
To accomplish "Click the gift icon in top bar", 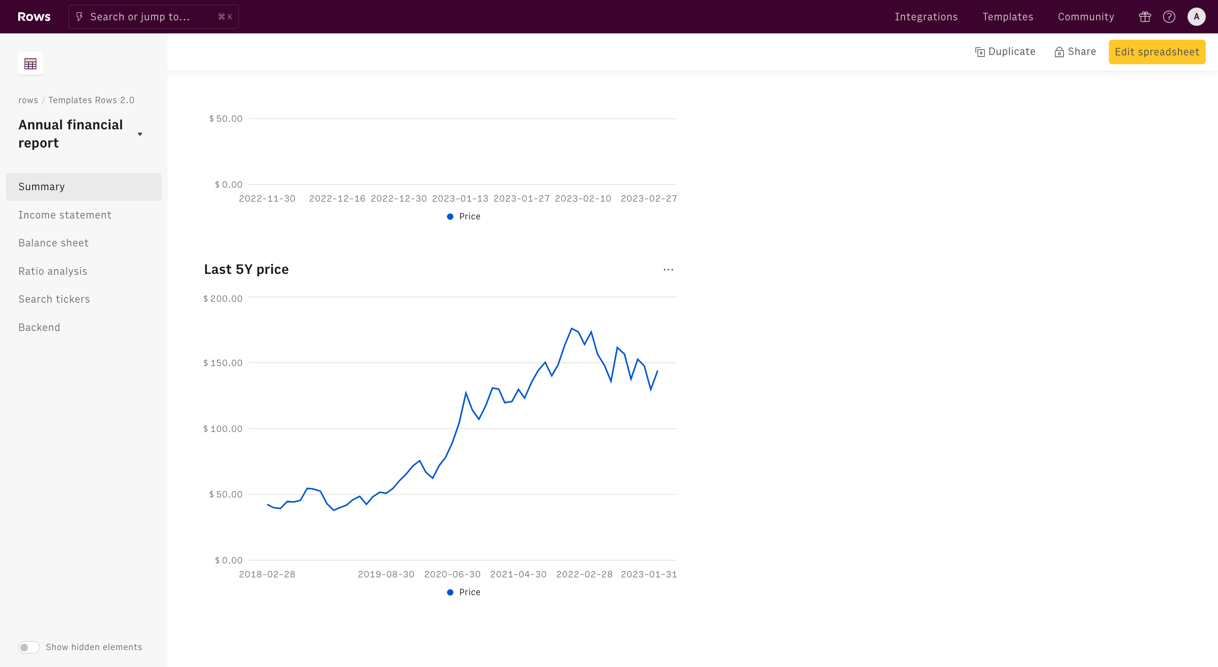I will [x=1145, y=17].
